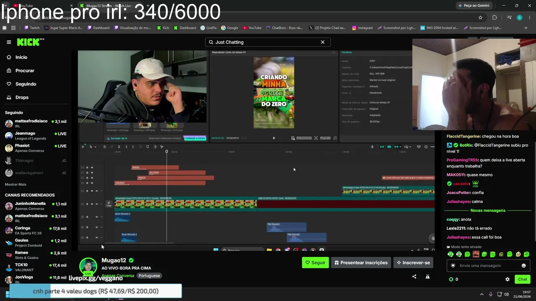The height and width of the screenshot is (301, 536).
Task: Subscribe using the Inscrever-se button
Action: [413, 263]
